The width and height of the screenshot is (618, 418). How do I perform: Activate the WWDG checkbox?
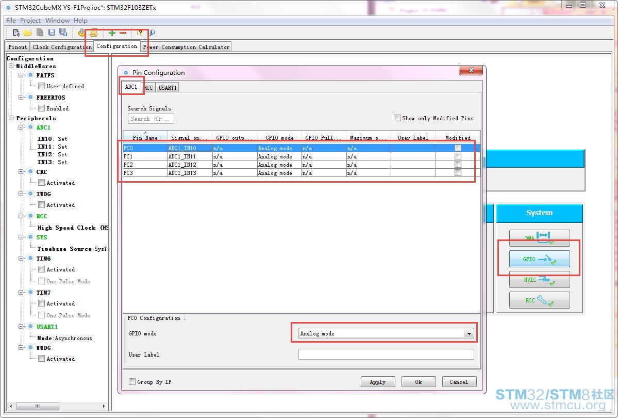point(41,359)
